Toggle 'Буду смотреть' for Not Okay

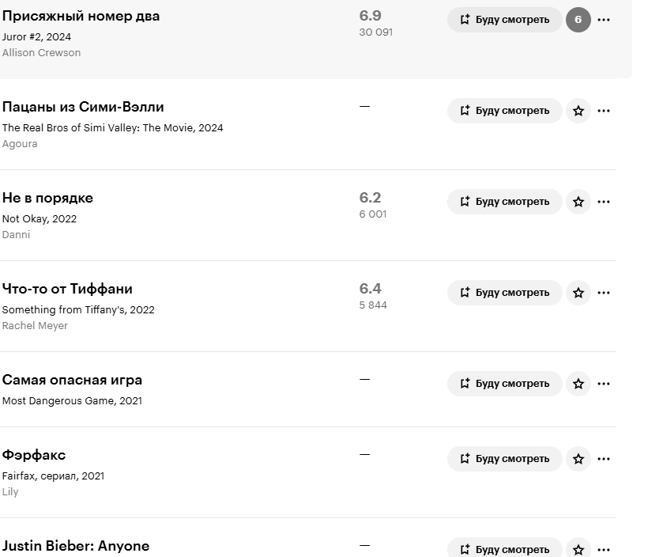504,202
